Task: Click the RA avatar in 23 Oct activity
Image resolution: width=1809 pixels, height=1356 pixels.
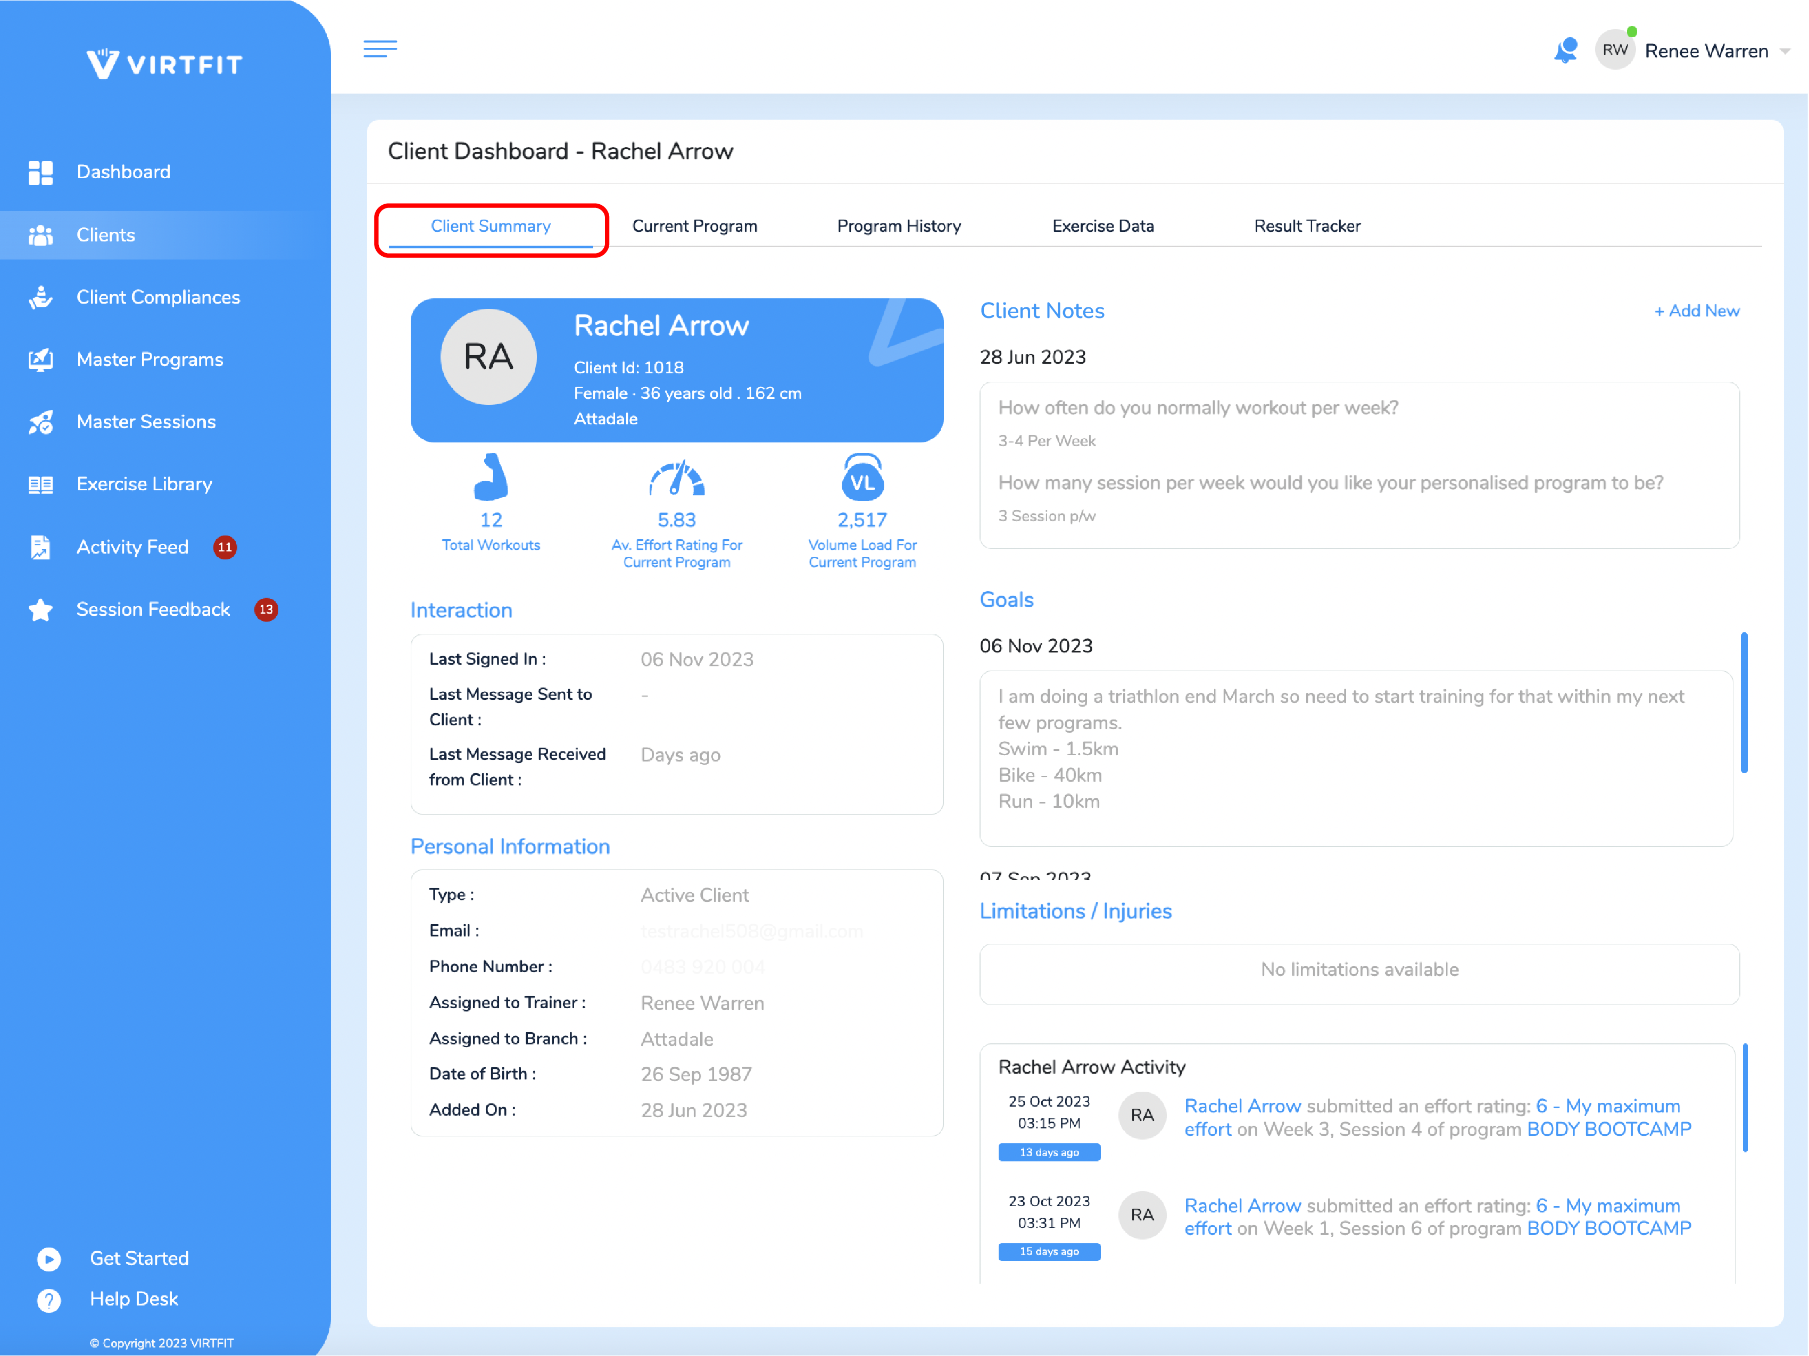Action: click(x=1142, y=1216)
